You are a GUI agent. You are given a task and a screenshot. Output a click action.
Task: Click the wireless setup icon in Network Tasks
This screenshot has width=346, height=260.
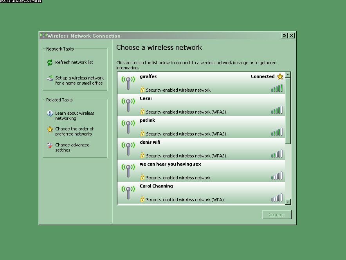click(50, 78)
